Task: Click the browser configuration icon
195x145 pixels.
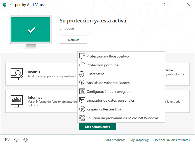Action: pos(82,92)
